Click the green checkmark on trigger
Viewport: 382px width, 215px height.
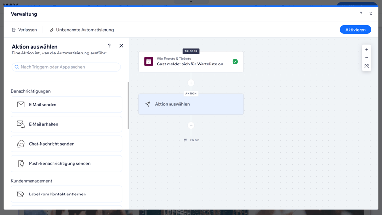(x=235, y=62)
